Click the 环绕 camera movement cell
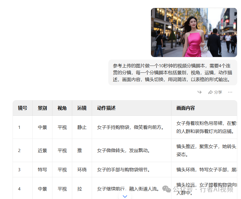 click(x=82, y=170)
